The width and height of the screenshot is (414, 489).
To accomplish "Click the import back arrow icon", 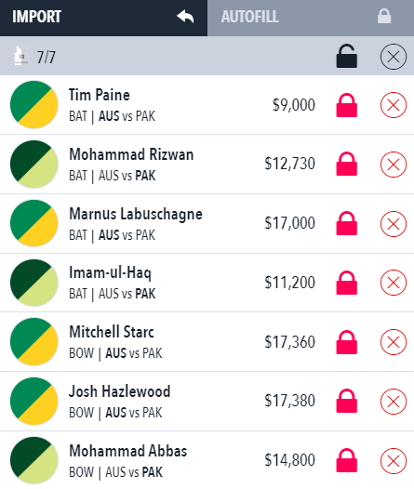I will point(185,17).
